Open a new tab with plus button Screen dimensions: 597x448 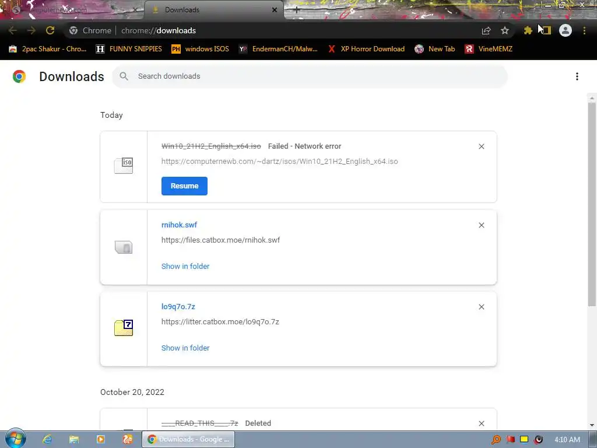tap(297, 10)
